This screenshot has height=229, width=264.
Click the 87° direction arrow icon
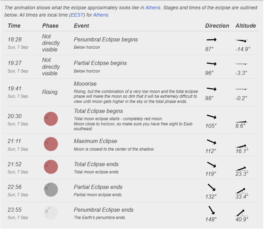pyautogui.click(x=211, y=40)
